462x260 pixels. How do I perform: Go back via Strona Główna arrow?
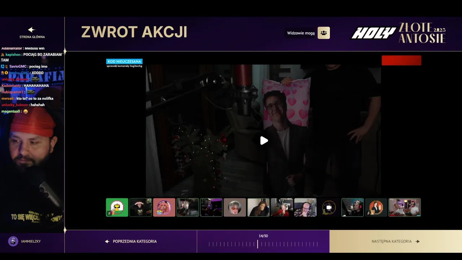tap(32, 30)
